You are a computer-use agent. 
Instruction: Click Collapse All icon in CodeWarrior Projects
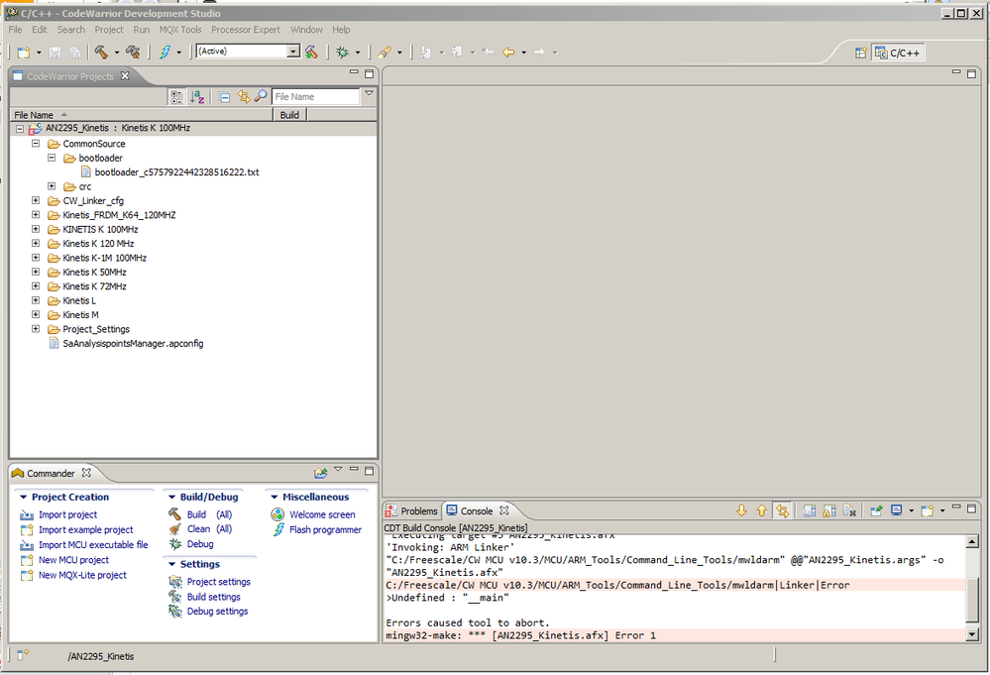coord(224,96)
